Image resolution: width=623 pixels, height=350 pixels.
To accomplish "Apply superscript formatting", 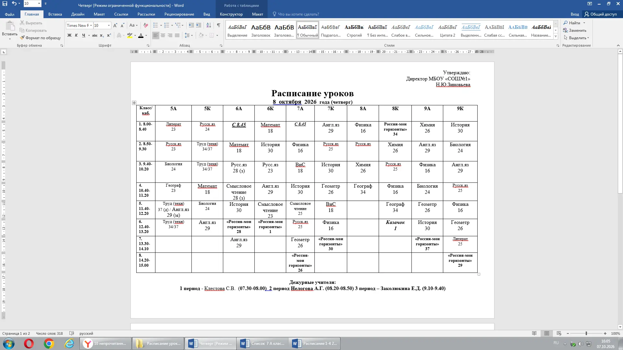I will coord(109,35).
